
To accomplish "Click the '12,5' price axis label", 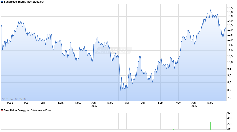I will coord(230,35).
